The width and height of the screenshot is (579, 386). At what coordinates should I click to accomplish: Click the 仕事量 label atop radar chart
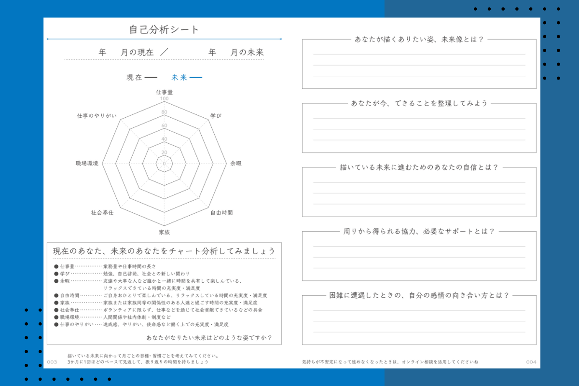pos(164,92)
